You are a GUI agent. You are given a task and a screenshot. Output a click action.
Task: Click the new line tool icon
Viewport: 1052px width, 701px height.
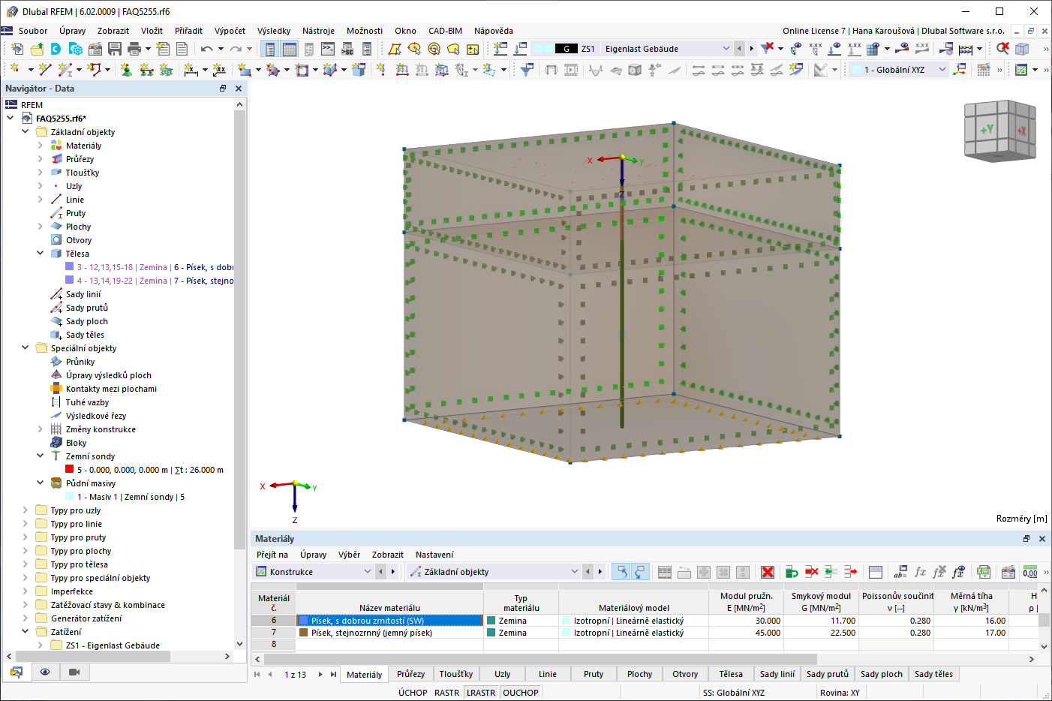click(45, 70)
